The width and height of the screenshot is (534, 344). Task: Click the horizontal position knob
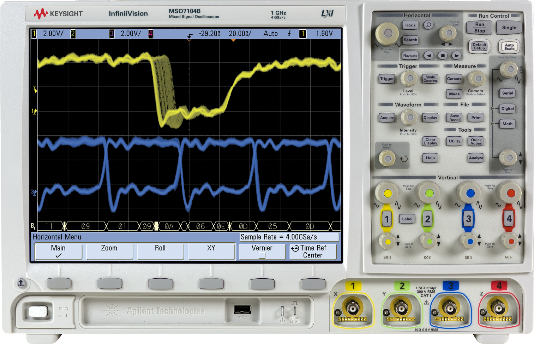coord(449,33)
